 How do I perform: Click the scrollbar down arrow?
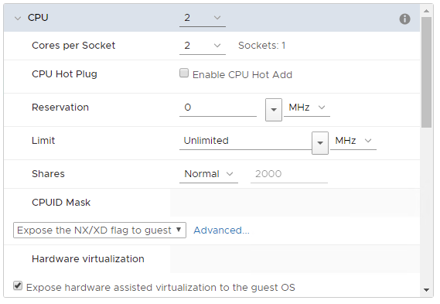click(427, 290)
